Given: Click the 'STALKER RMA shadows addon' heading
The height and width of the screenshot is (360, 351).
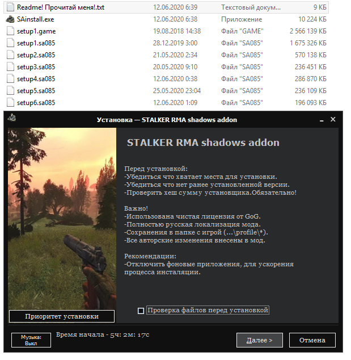Looking at the screenshot, I should [204, 143].
